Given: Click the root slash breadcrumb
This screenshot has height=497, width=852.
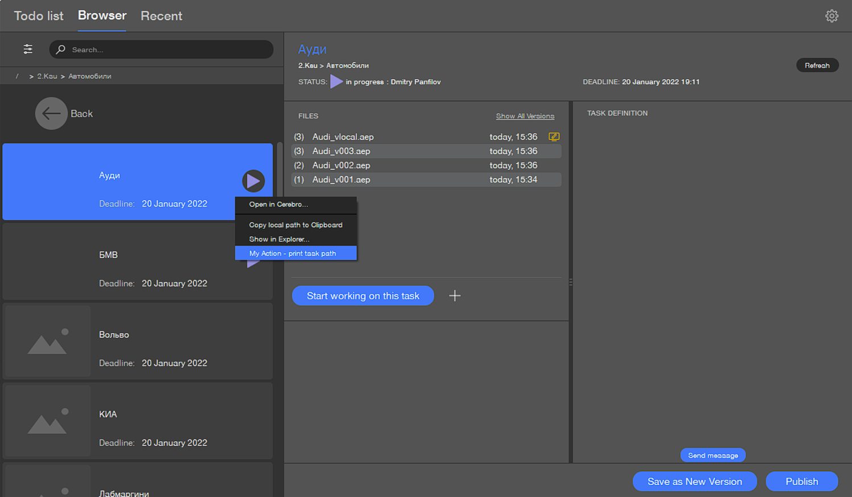Looking at the screenshot, I should tap(17, 76).
